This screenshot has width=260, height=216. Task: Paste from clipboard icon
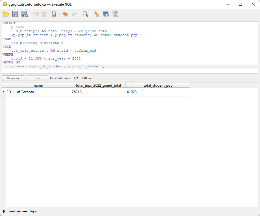point(54,14)
